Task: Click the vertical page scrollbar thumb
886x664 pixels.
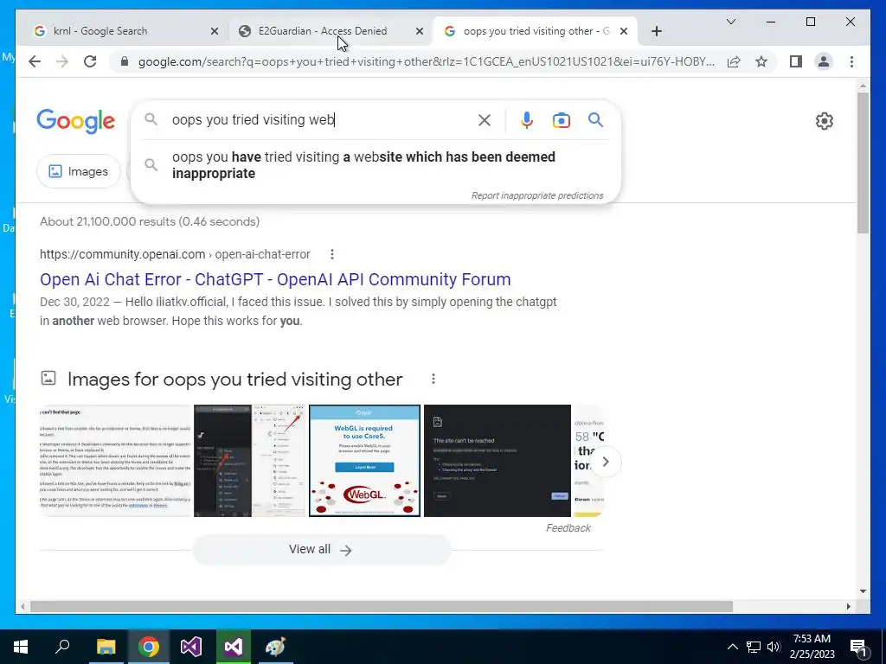Action: 863,163
